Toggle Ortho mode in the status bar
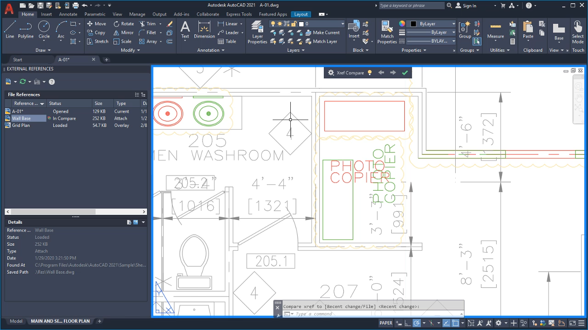Screen dimensions: 588x330 408,323
